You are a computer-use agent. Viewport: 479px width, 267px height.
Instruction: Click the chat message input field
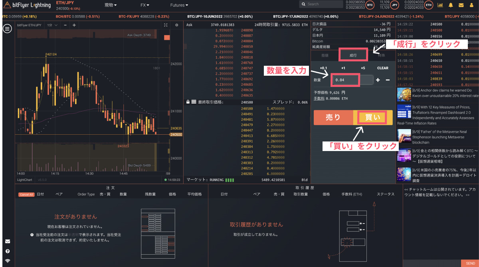432,263
